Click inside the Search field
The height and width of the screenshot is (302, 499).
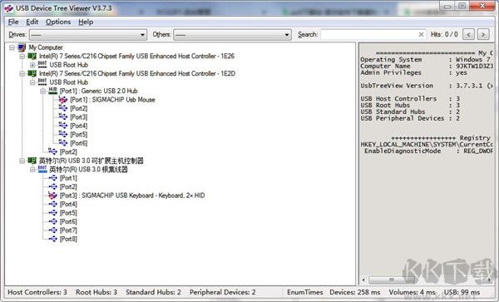tap(369, 34)
